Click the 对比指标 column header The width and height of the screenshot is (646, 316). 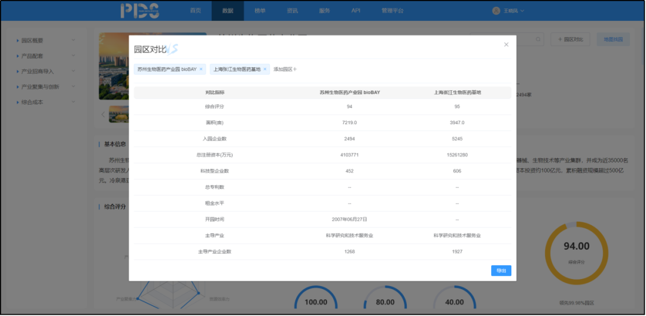tap(215, 93)
